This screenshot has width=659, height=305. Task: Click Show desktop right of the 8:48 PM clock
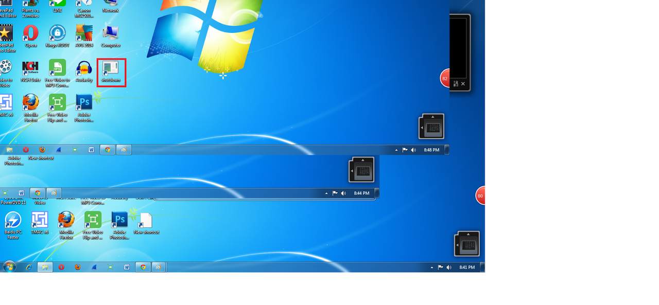(447, 150)
